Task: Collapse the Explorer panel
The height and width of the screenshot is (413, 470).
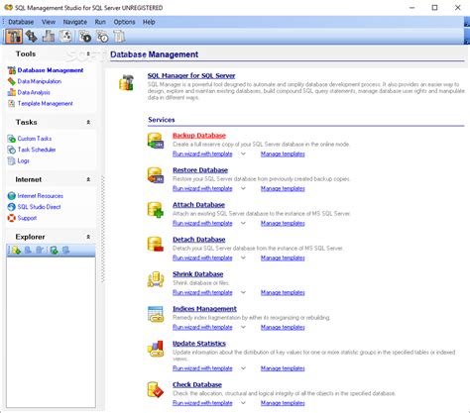Action: [x=88, y=237]
